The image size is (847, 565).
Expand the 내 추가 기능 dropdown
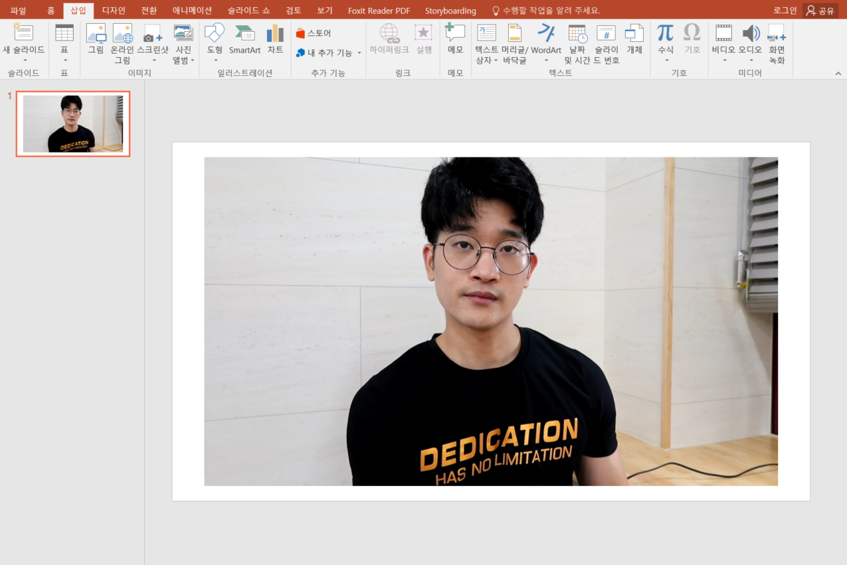(x=359, y=53)
